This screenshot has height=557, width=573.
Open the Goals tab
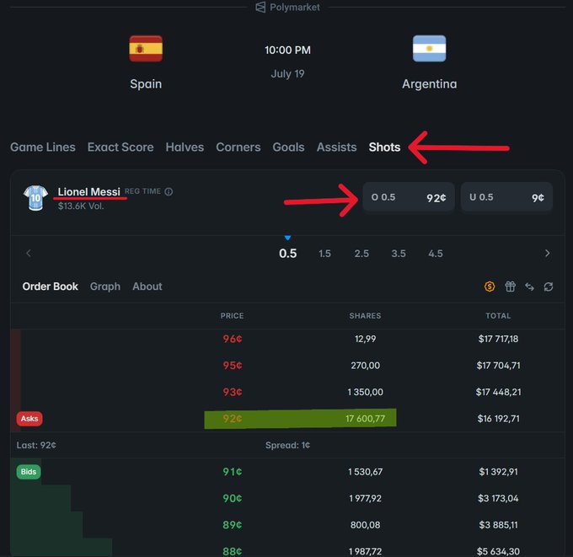288,147
